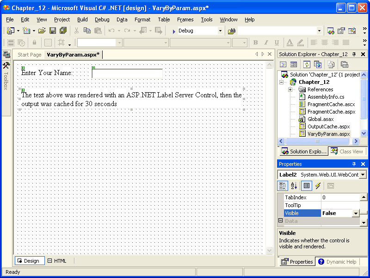Click the name text box on the form

tap(127, 73)
